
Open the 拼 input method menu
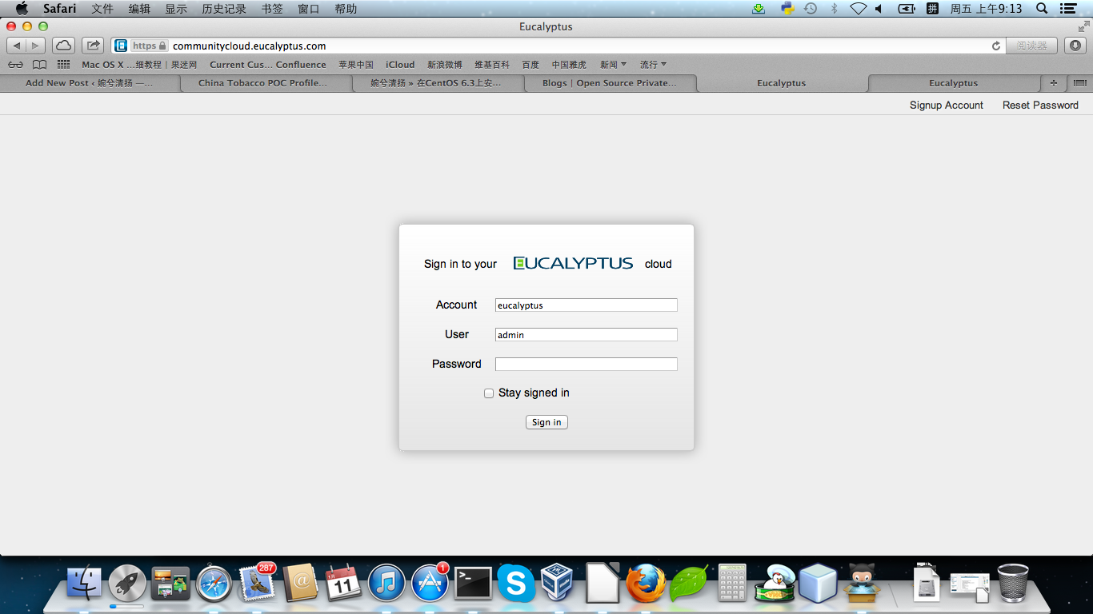[x=932, y=9]
